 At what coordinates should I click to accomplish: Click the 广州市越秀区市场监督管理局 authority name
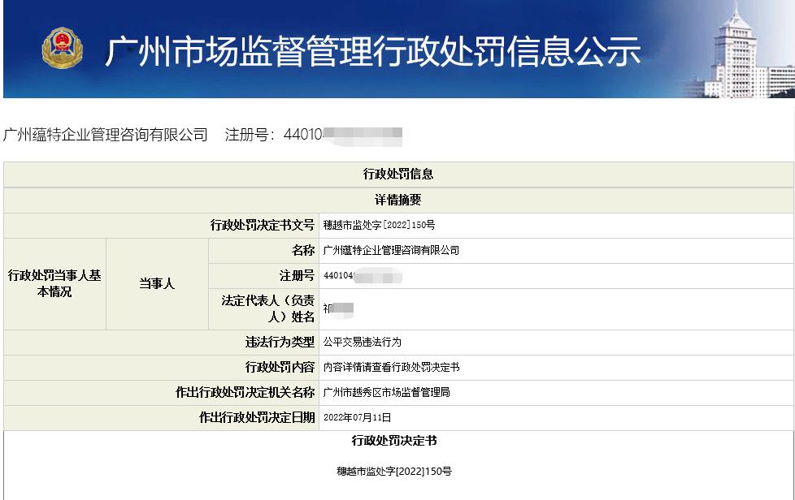click(x=386, y=392)
